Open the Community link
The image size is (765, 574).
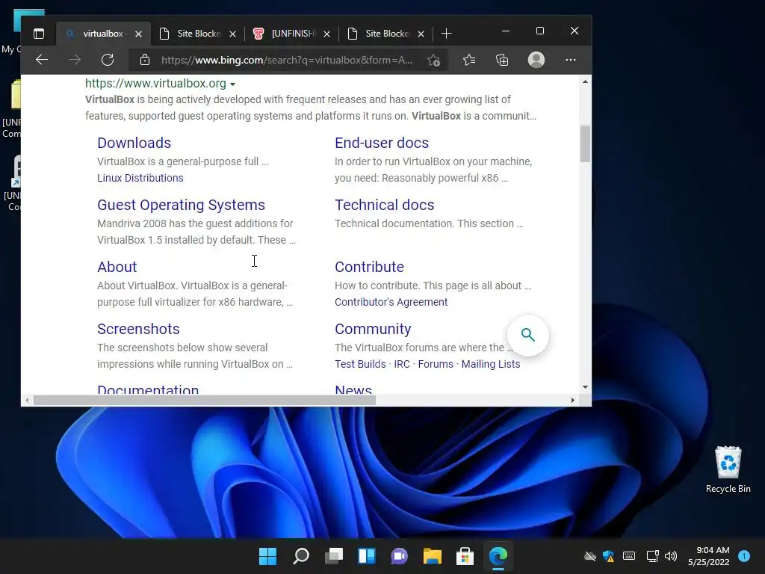pos(373,329)
